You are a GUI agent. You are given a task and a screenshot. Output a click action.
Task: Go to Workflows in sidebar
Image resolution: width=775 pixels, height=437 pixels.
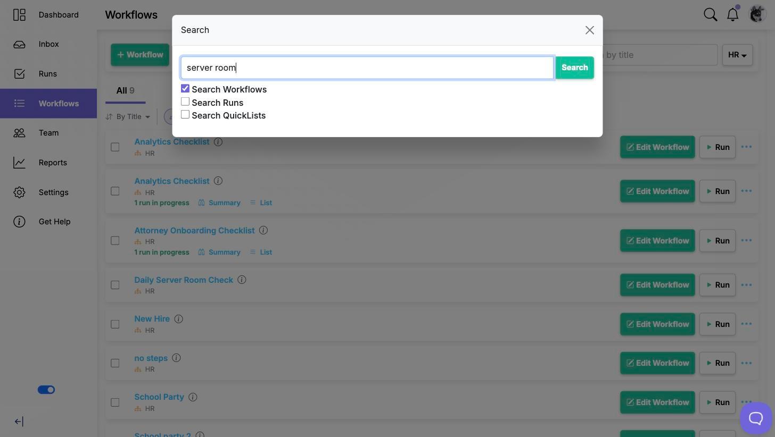pyautogui.click(x=48, y=103)
